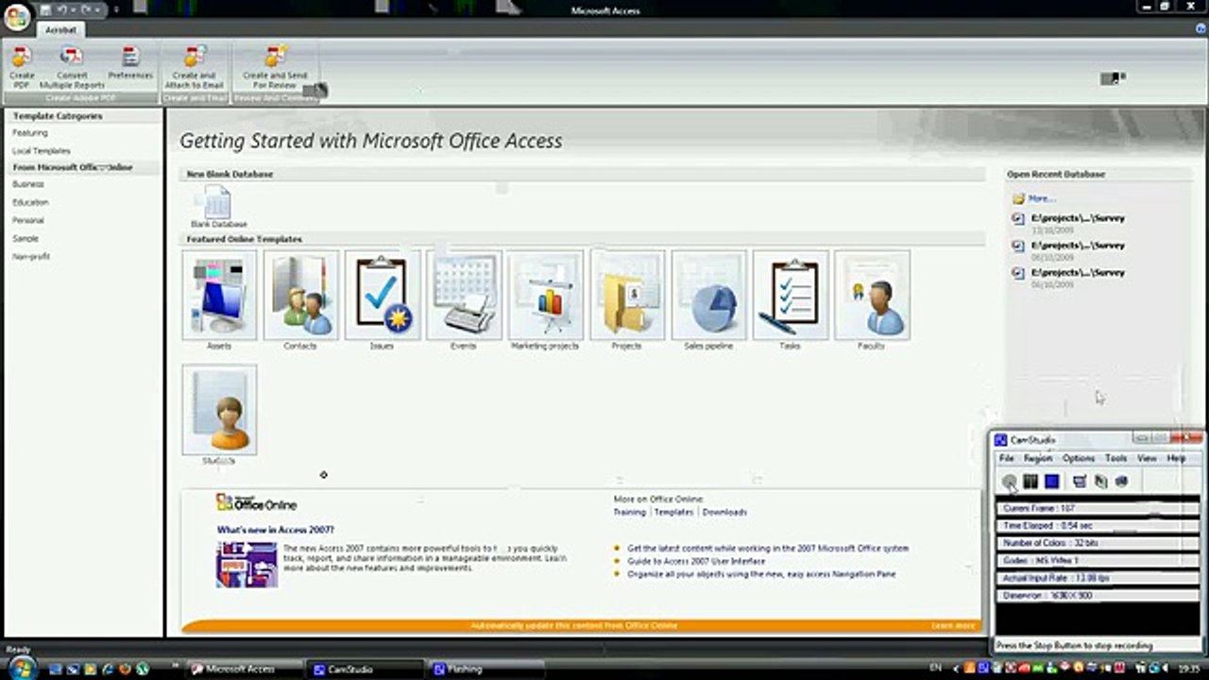This screenshot has height=680, width=1209.
Task: Open the Office Button menu
Action: (x=17, y=17)
